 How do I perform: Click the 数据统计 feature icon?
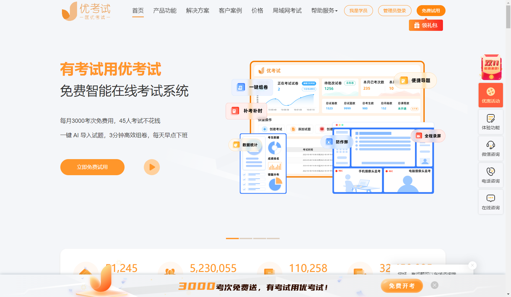246,145
